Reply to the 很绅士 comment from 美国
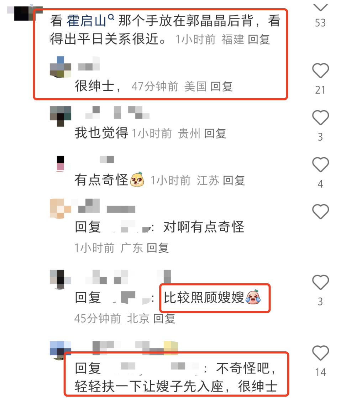The width and height of the screenshot is (341, 398). 221,87
